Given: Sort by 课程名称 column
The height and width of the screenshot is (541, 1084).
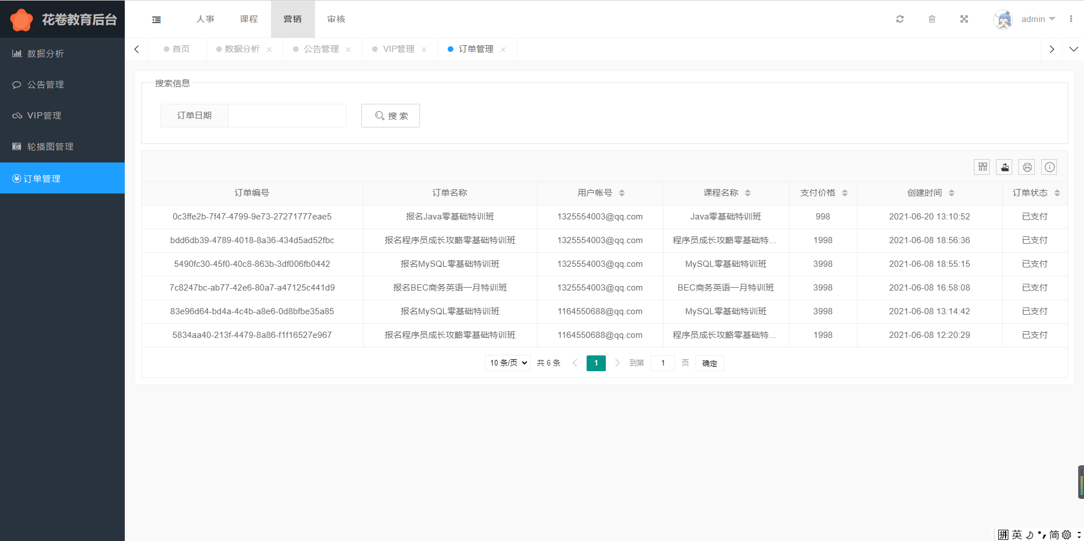Looking at the screenshot, I should coord(748,193).
